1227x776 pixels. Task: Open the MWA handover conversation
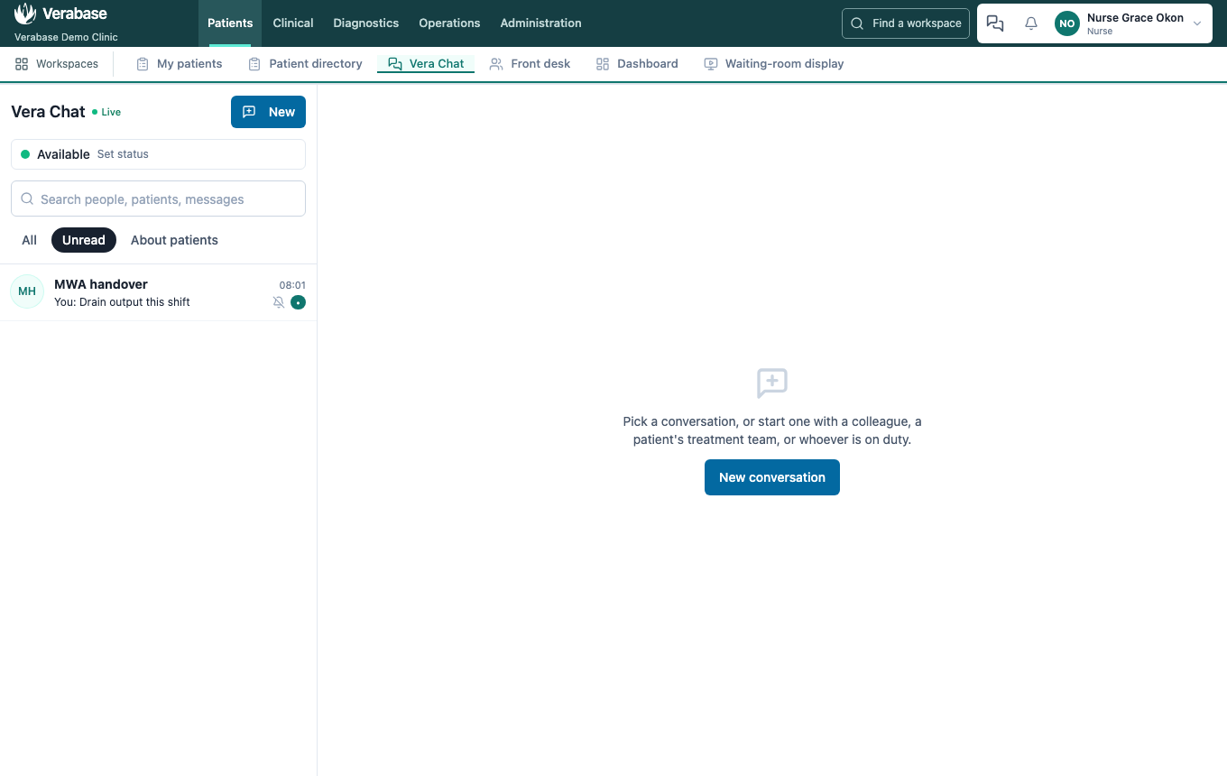pos(158,292)
